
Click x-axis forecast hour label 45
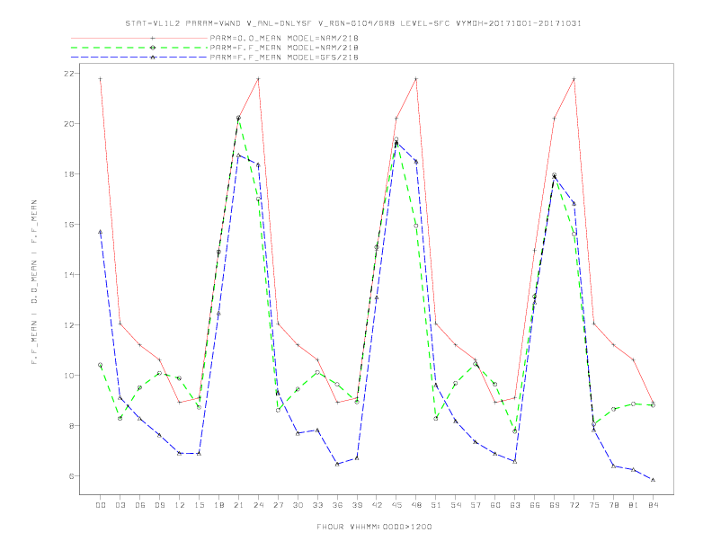coord(396,505)
